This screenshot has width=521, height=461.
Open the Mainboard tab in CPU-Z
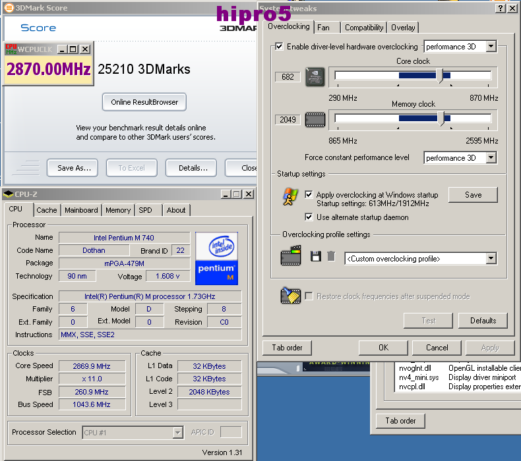coord(81,210)
